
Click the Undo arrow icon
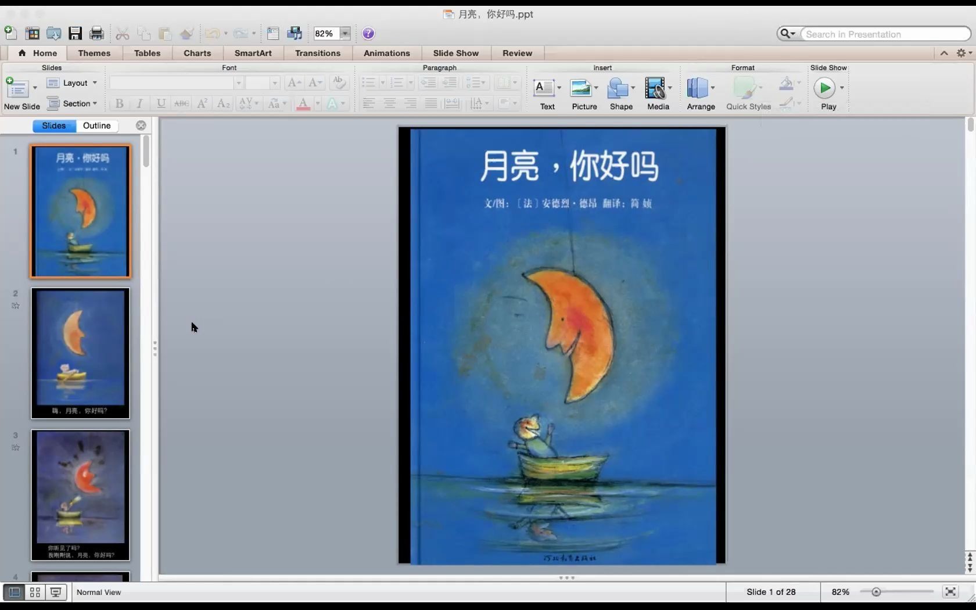pyautogui.click(x=212, y=34)
